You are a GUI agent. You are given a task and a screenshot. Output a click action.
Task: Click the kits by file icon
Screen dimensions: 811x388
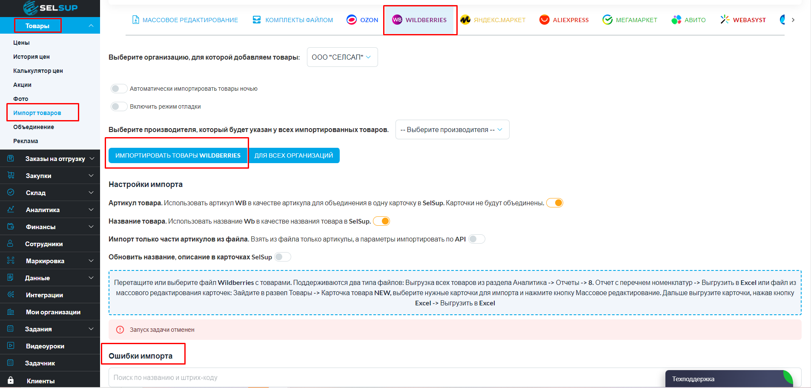(257, 20)
